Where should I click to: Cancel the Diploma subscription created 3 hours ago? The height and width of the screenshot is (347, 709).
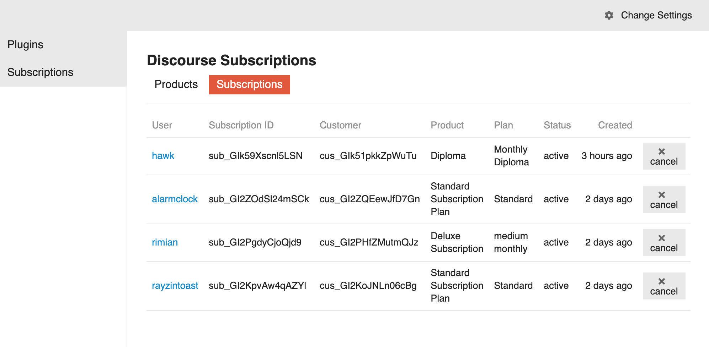tap(664, 156)
